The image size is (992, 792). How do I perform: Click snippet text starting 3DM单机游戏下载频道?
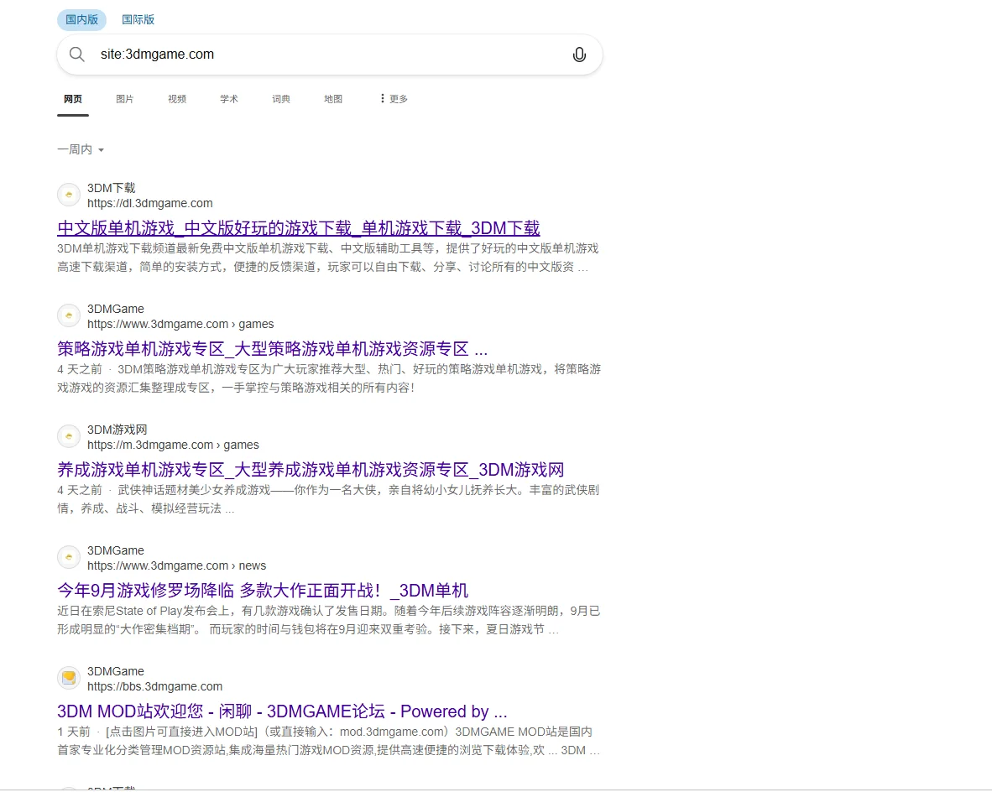click(327, 258)
